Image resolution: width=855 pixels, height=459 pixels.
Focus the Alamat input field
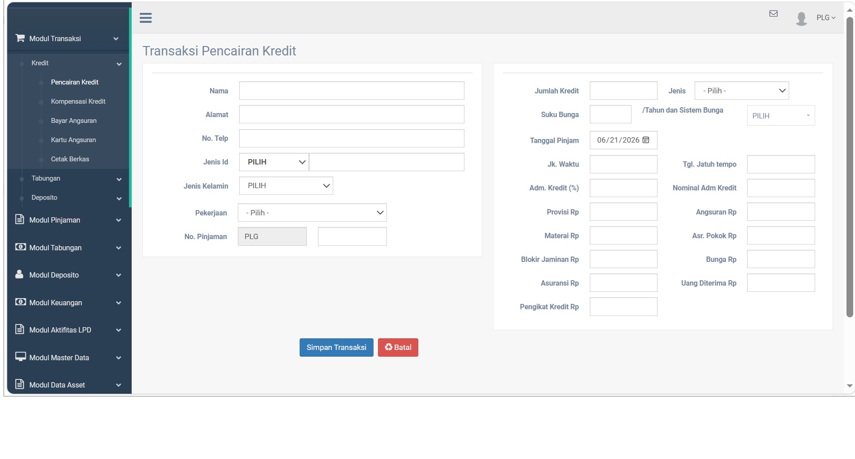pos(352,114)
